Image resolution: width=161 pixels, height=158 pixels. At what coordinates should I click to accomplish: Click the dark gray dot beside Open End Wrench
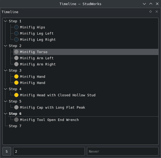(x=16, y=120)
